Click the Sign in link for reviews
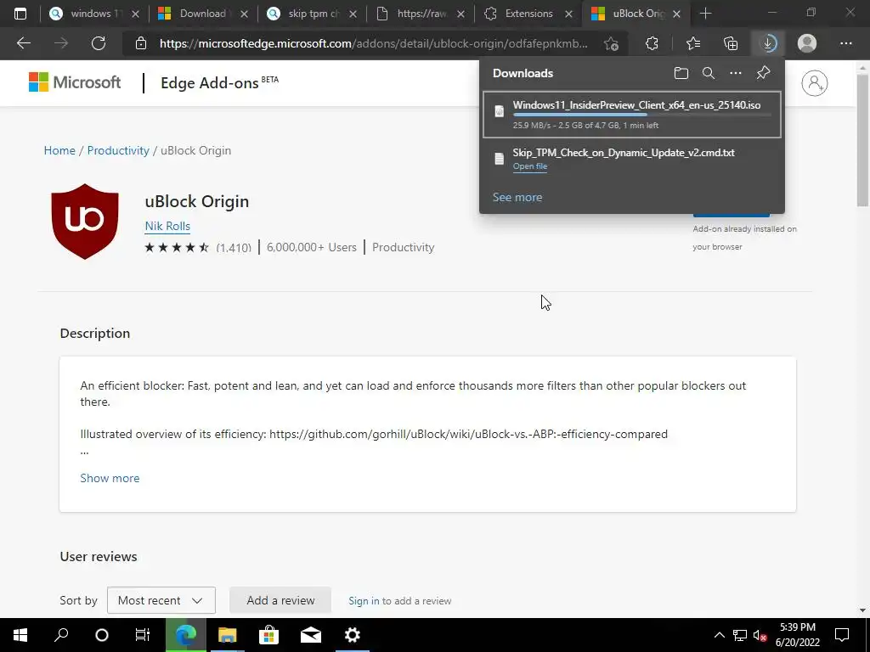The height and width of the screenshot is (652, 870). coord(364,601)
